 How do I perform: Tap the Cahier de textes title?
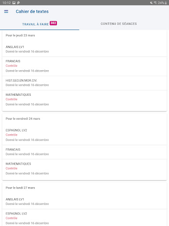point(32,11)
